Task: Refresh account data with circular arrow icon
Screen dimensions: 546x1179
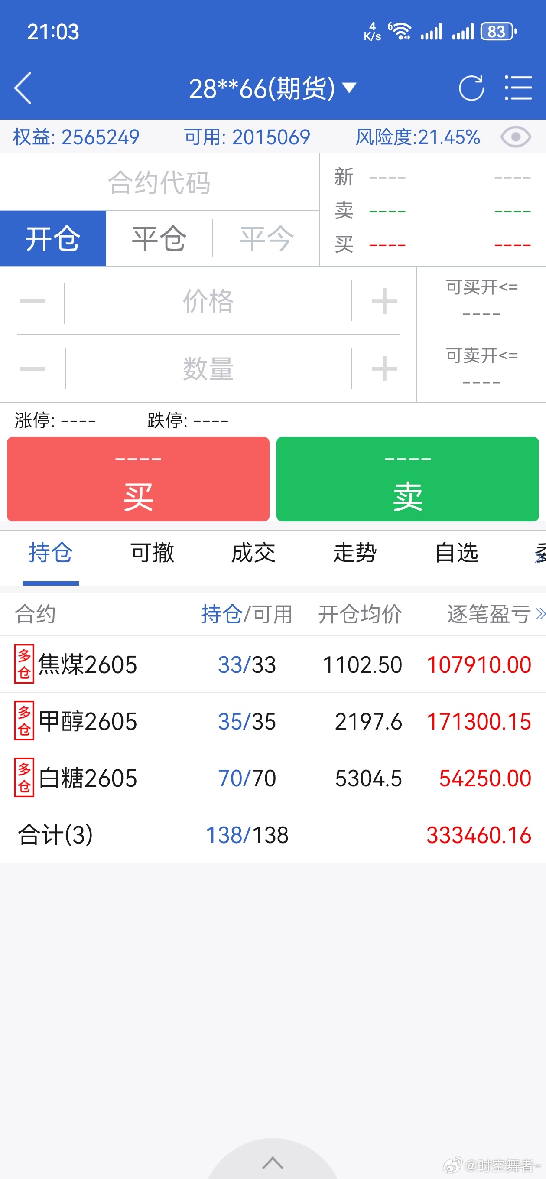Action: [x=471, y=88]
